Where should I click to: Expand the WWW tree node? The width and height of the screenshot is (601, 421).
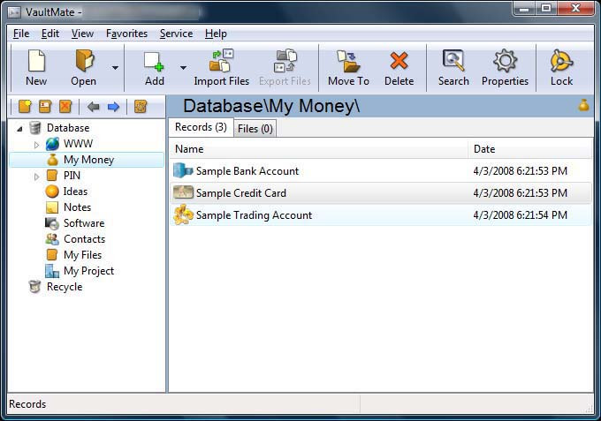(x=36, y=145)
